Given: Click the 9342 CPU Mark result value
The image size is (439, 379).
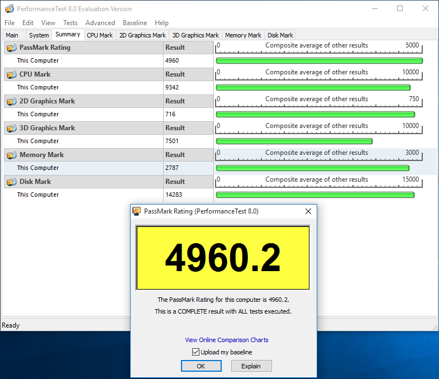Looking at the screenshot, I should (172, 87).
